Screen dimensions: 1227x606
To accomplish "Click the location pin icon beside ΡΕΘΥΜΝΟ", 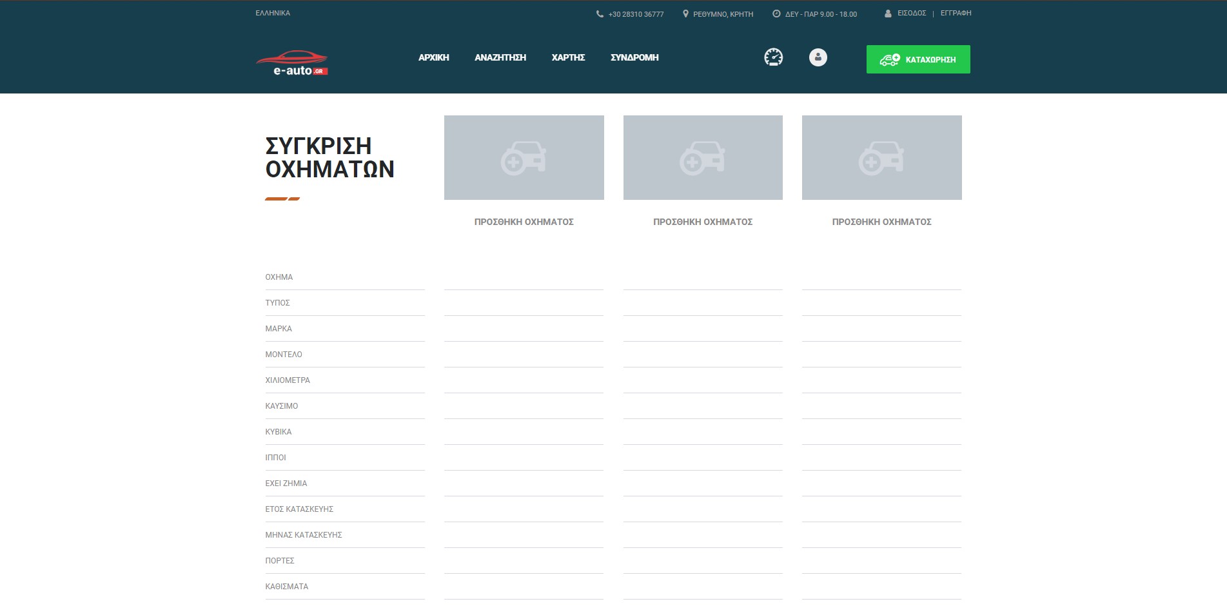I will coord(685,14).
